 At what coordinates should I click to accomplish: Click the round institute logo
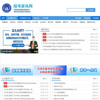tap(7, 8)
